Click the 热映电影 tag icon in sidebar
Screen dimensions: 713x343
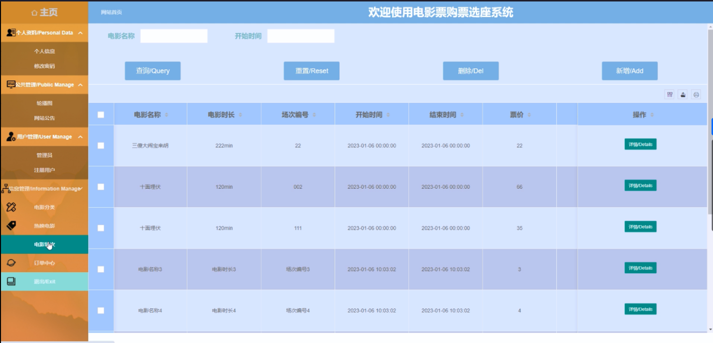[11, 225]
